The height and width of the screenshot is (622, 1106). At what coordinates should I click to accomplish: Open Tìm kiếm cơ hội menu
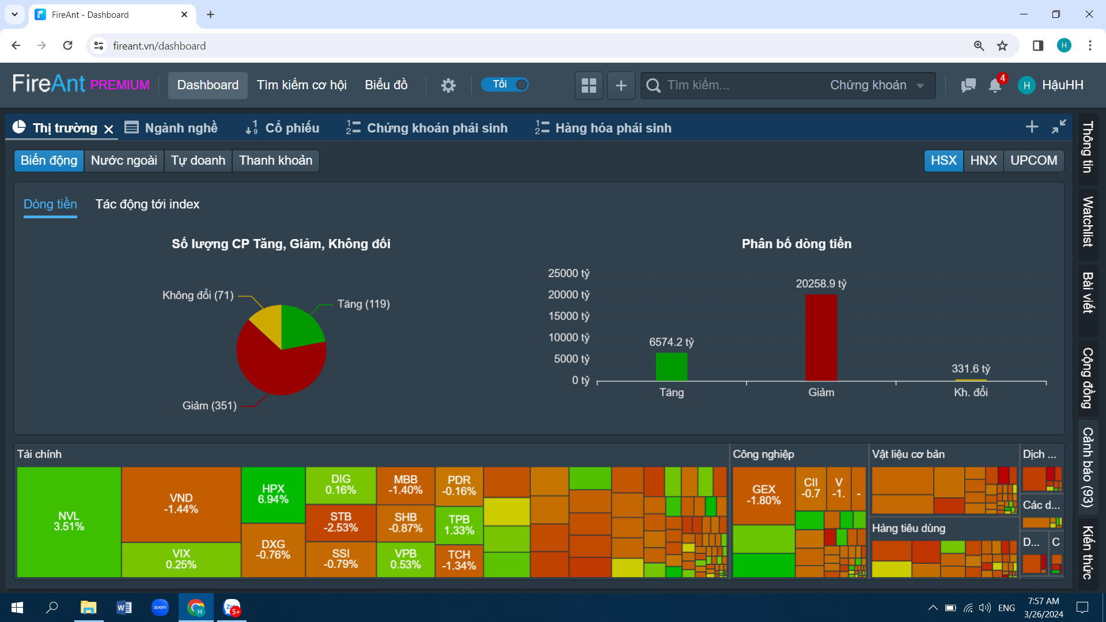coord(301,85)
